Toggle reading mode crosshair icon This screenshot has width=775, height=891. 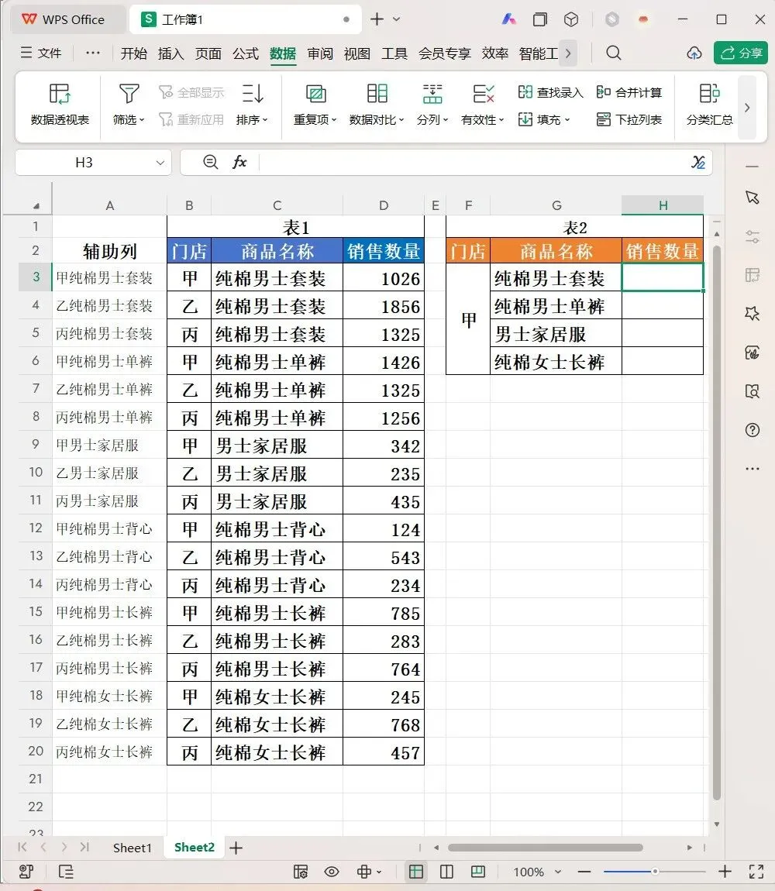(x=364, y=871)
